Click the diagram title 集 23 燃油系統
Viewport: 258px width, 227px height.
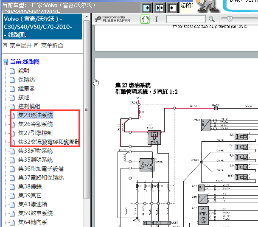[x=133, y=85]
